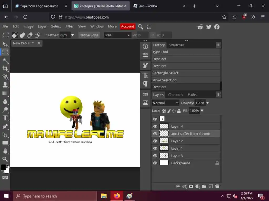Viewport: 269px width, 201px height.
Task: Create a new folder in Layers panel
Action: (x=204, y=186)
